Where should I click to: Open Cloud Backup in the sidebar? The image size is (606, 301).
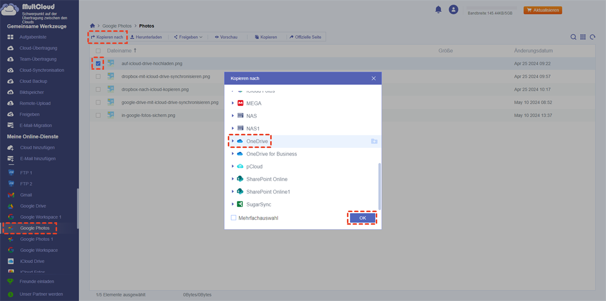(x=33, y=81)
